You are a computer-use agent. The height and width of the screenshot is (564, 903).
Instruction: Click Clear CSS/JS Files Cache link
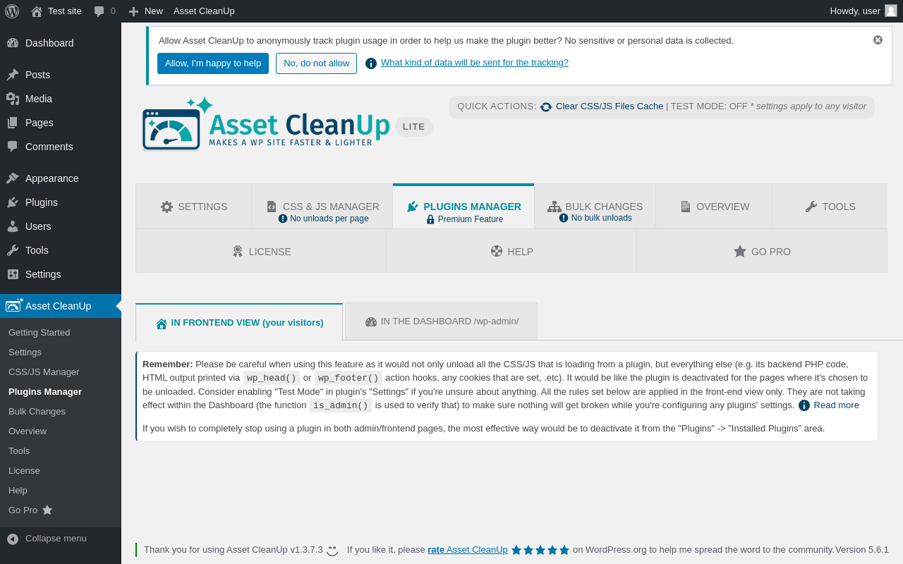pos(610,106)
